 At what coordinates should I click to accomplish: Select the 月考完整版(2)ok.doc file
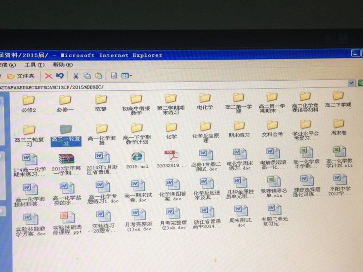tap(173, 219)
